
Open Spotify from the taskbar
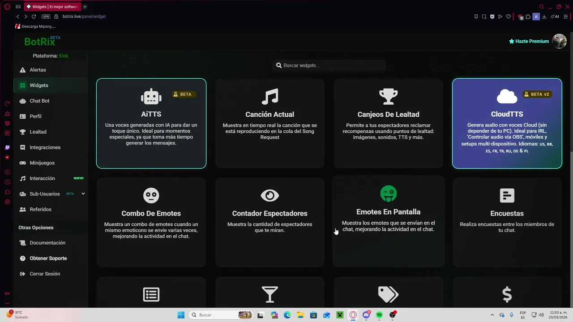point(379,315)
